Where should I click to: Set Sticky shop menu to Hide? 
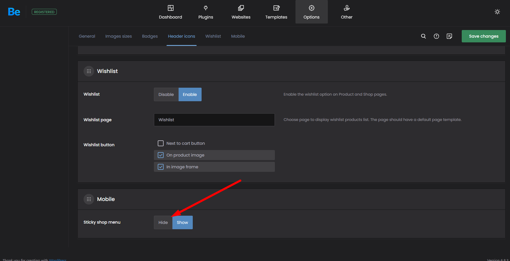[x=163, y=222]
